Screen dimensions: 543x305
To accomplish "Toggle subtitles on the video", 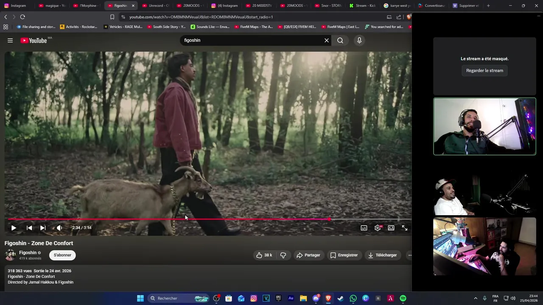I will (x=364, y=228).
